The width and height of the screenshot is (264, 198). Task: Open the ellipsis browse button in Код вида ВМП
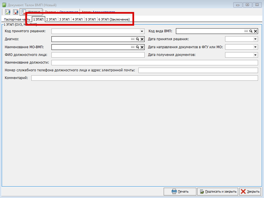(x=246, y=31)
